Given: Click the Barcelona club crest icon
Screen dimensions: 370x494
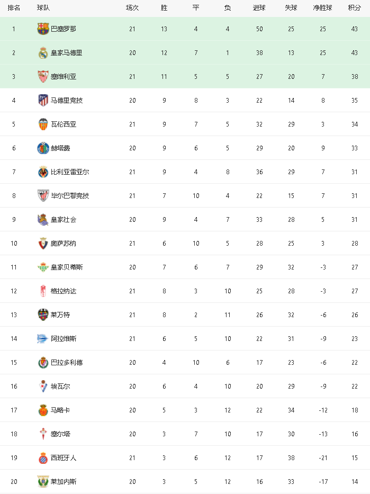Looking at the screenshot, I should click(43, 29).
